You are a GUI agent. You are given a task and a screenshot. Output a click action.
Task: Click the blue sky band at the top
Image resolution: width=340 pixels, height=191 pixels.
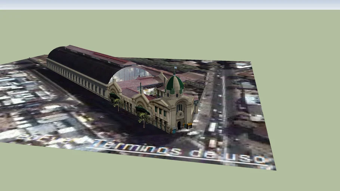[170, 4]
